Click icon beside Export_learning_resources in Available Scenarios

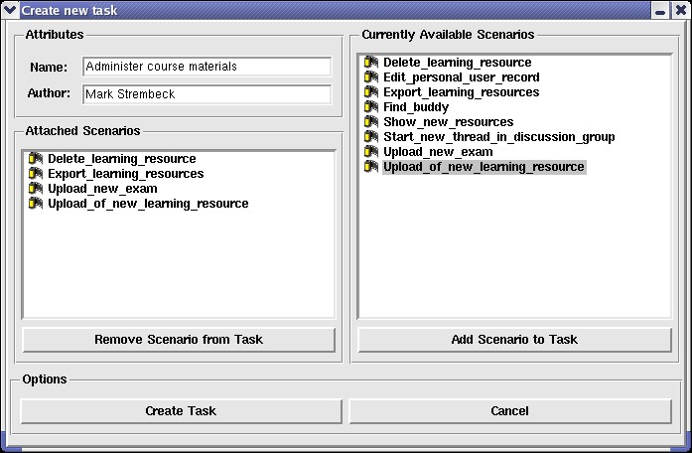click(371, 91)
